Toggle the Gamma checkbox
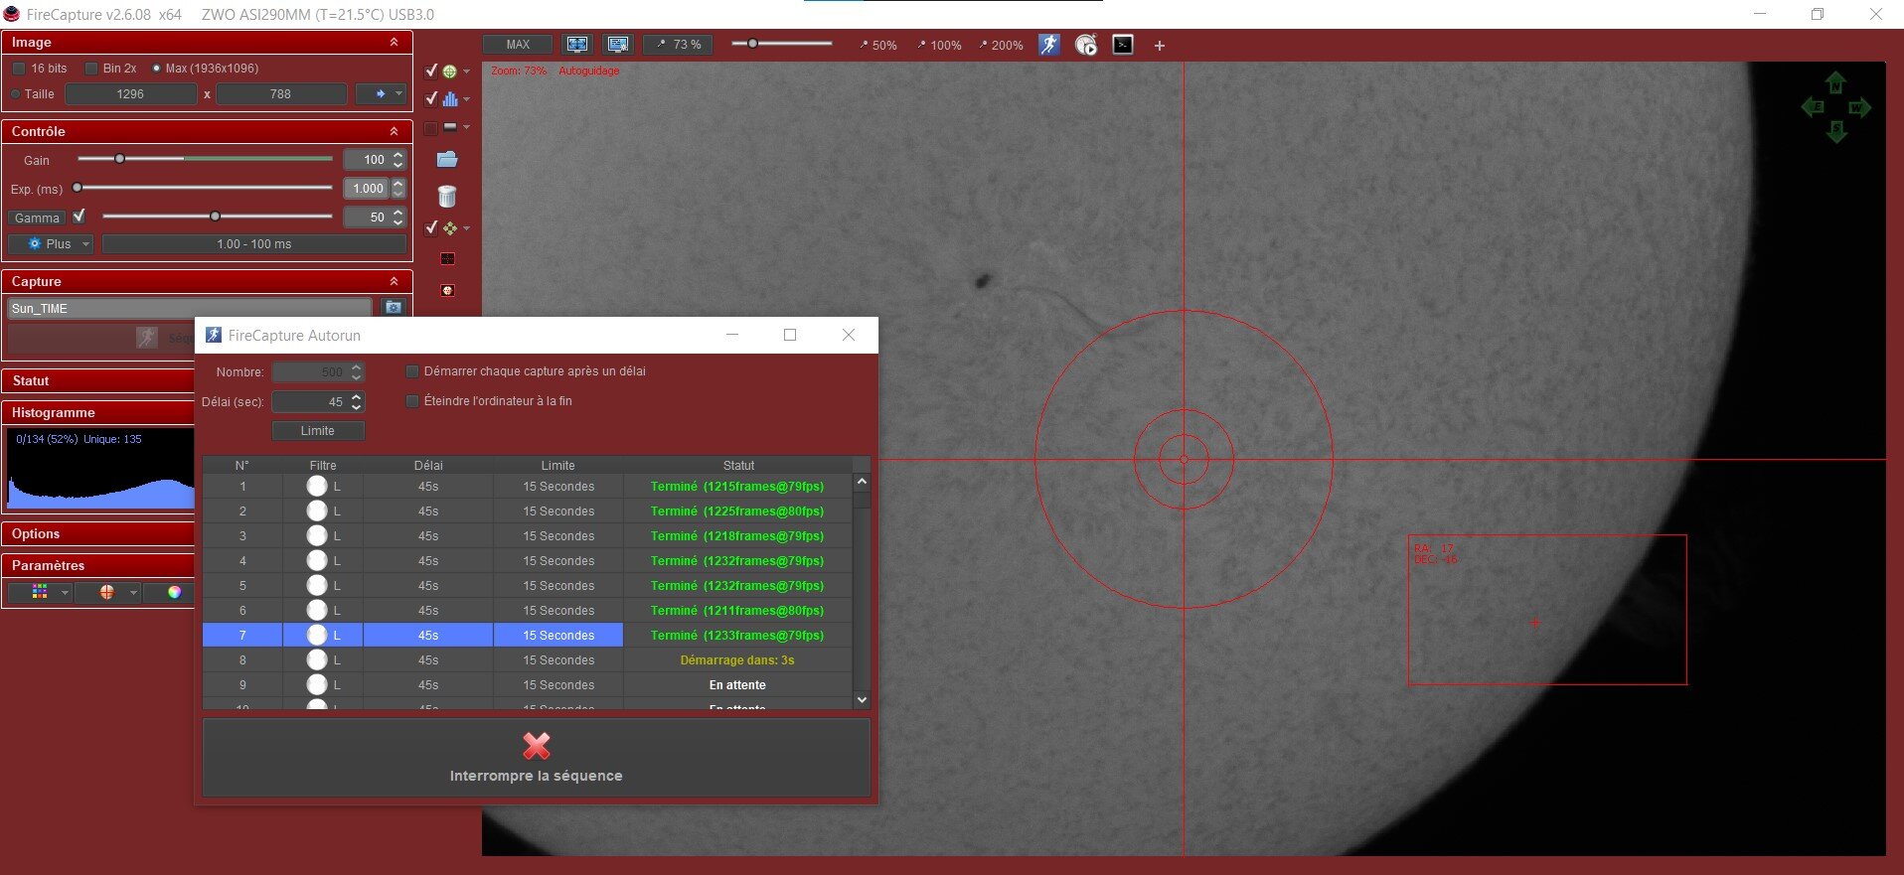Viewport: 1904px width, 875px height. pos(79,216)
